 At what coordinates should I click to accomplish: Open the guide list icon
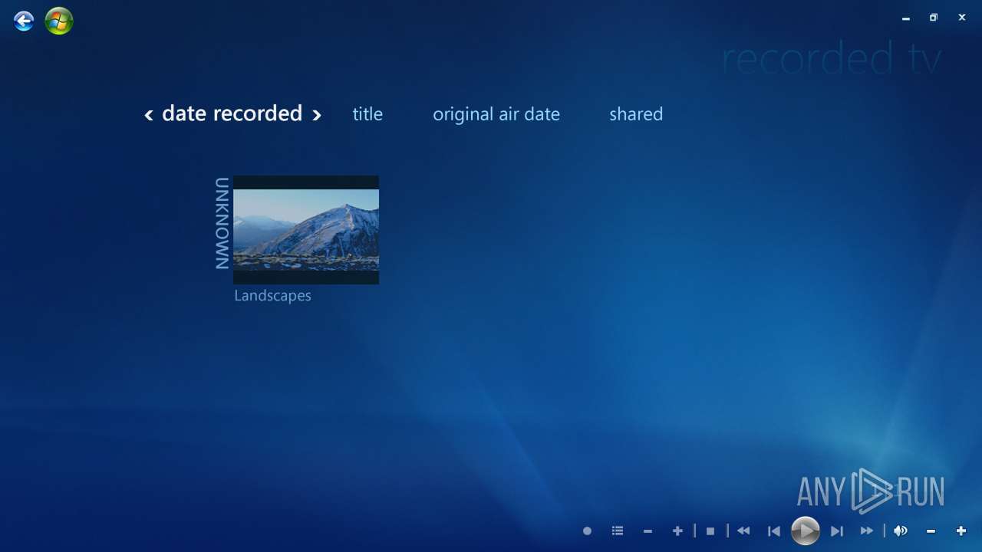(x=617, y=531)
